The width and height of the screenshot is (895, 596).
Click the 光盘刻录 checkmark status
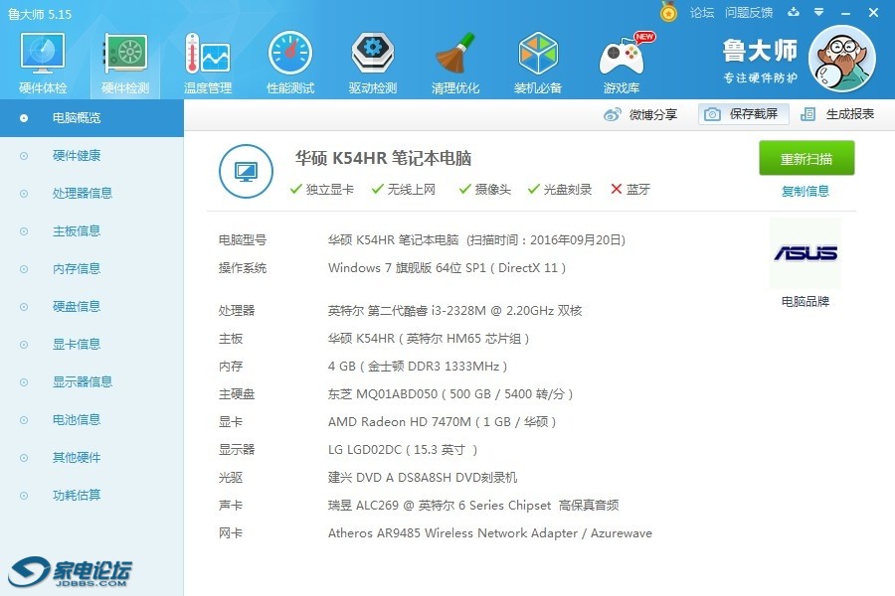(x=560, y=190)
